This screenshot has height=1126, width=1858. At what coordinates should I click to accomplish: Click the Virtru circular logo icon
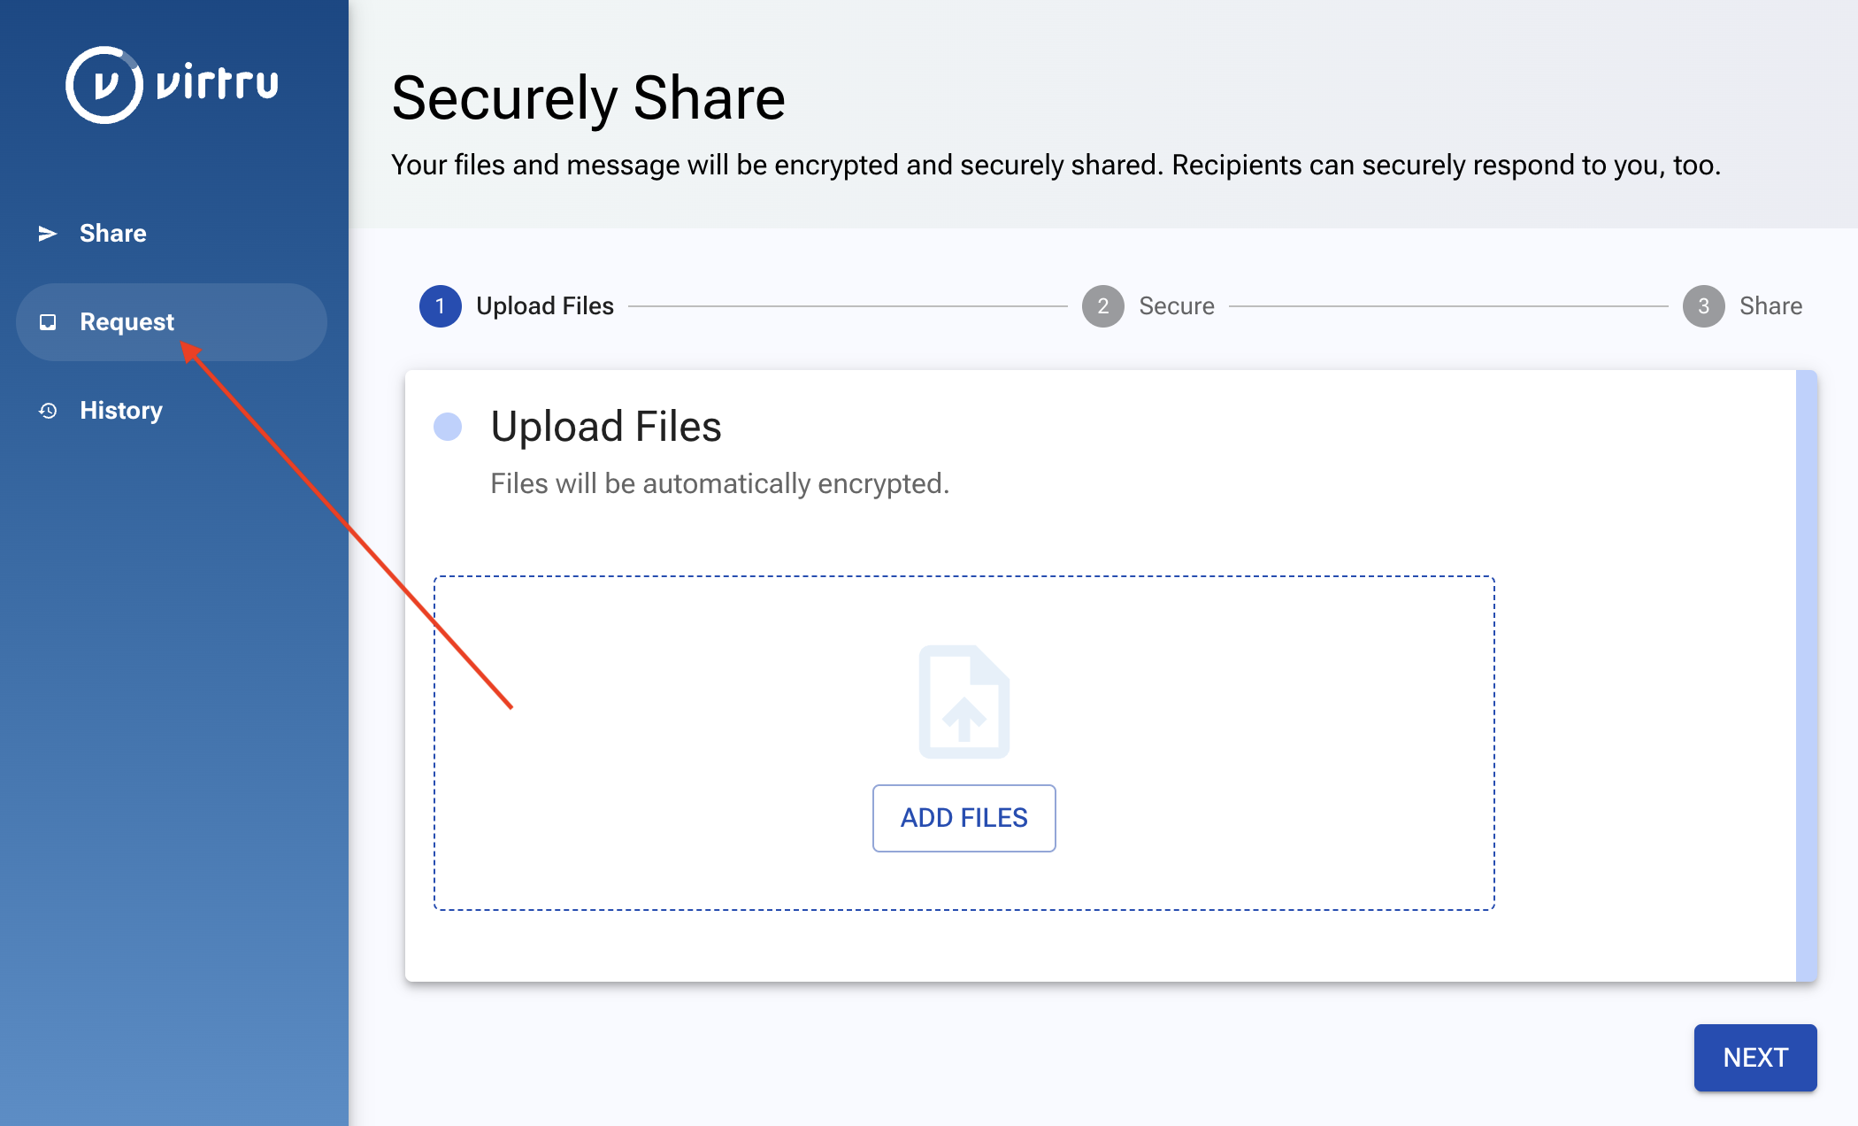104,85
